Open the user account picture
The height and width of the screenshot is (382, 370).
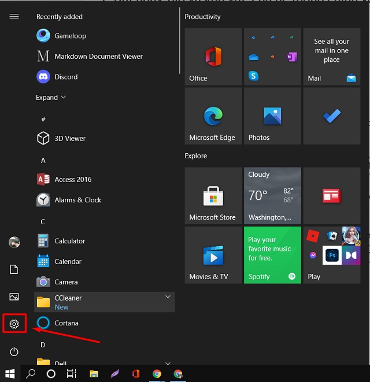[x=14, y=242]
